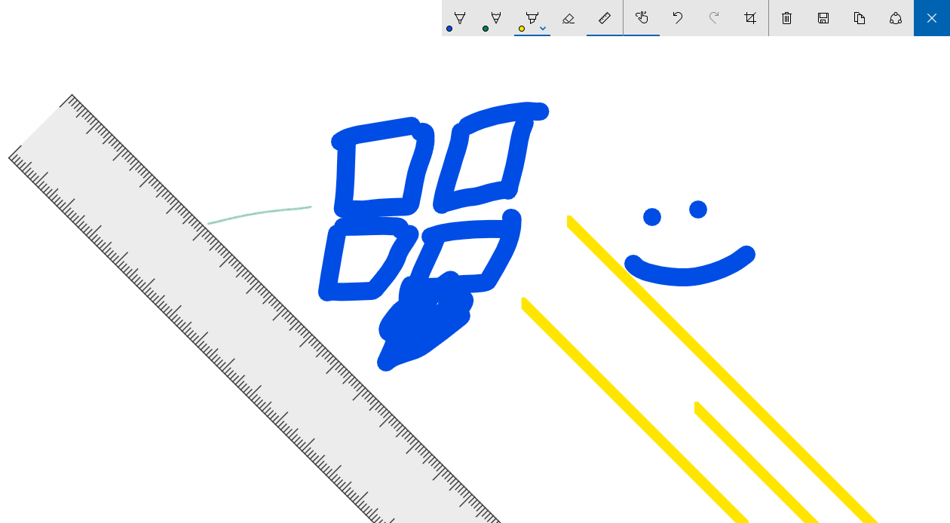Select the Eraser tool
This screenshot has height=523, width=950.
tap(568, 18)
